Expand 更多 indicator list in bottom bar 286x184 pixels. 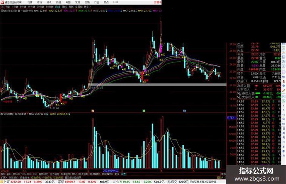click(117, 174)
